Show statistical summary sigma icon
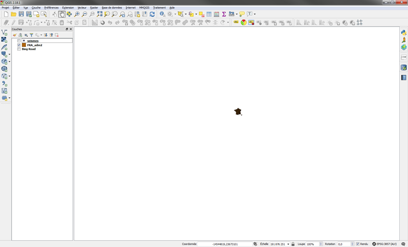 tap(224, 15)
